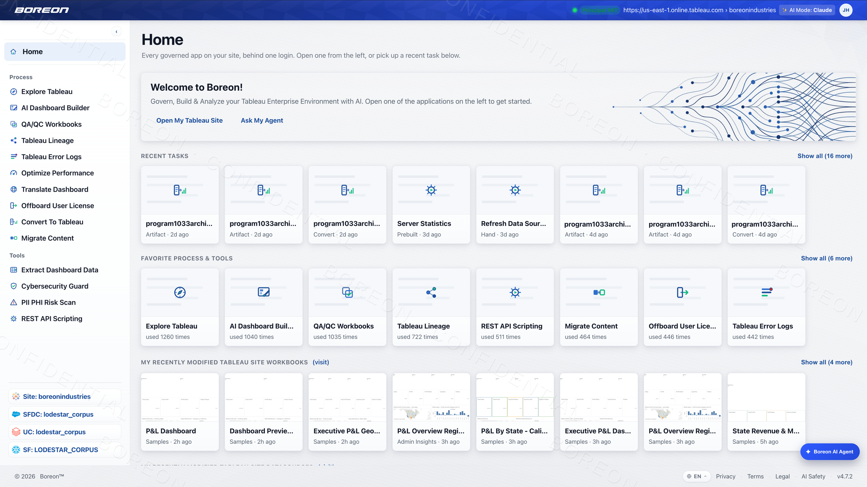Click the Migrate Content favorite card icon
Screen dimensions: 867x487
pyautogui.click(x=599, y=292)
